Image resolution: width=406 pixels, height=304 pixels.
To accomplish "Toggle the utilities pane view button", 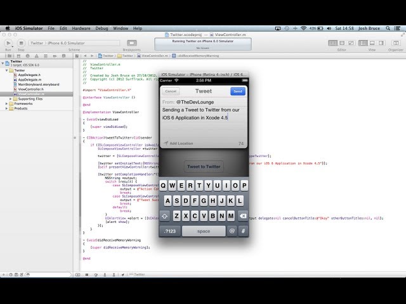I will [x=381, y=43].
